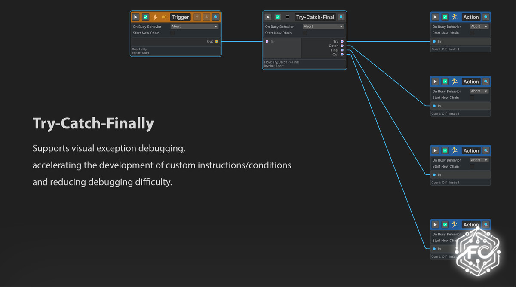
Task: Click the lightning bolt icon on Trigger node
Action: click(x=155, y=17)
